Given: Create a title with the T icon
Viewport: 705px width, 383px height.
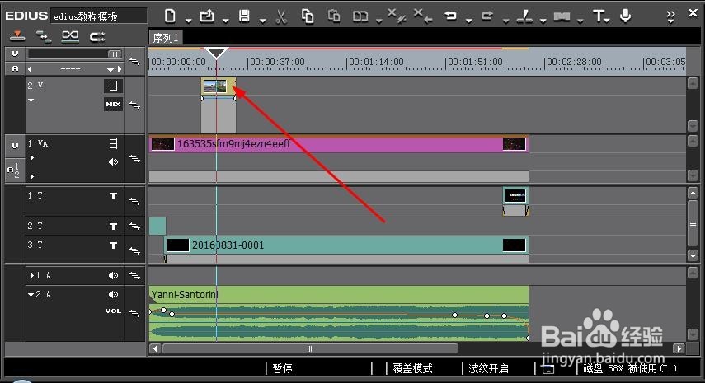Looking at the screenshot, I should pyautogui.click(x=600, y=16).
